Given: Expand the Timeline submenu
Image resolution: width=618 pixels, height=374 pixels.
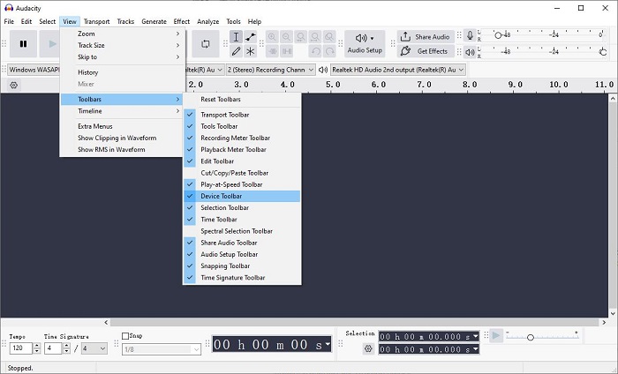Looking at the screenshot, I should [122, 111].
